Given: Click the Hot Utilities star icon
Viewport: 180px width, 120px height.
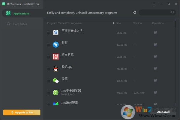Looking at the screenshot, I should (x=8, y=24).
